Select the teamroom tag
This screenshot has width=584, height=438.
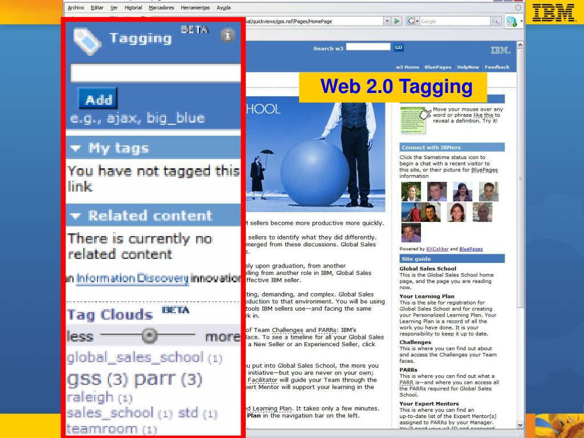pos(112,429)
